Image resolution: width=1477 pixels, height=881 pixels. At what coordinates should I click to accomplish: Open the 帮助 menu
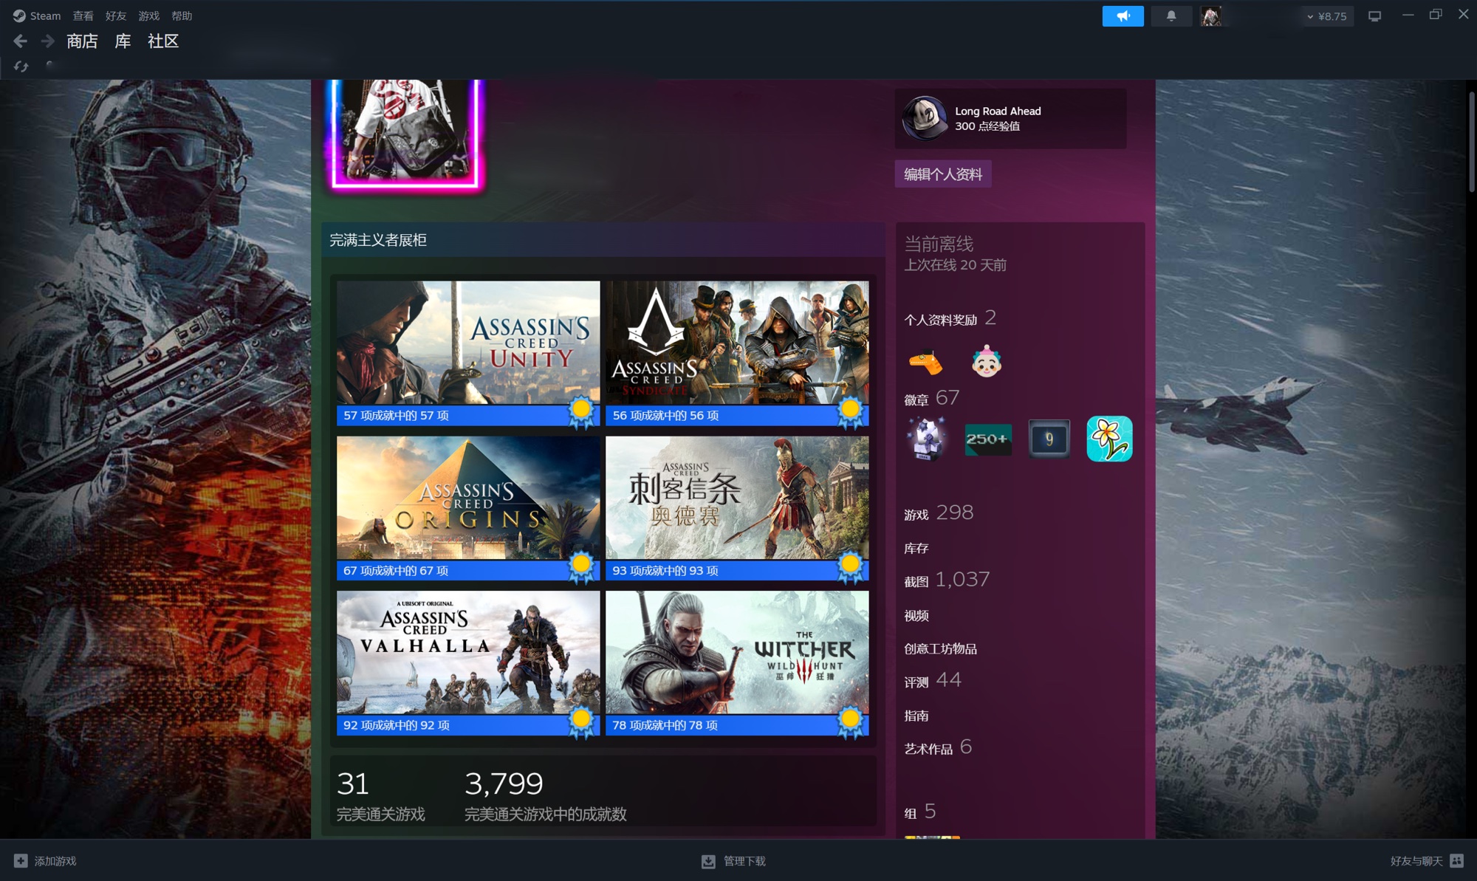[182, 16]
